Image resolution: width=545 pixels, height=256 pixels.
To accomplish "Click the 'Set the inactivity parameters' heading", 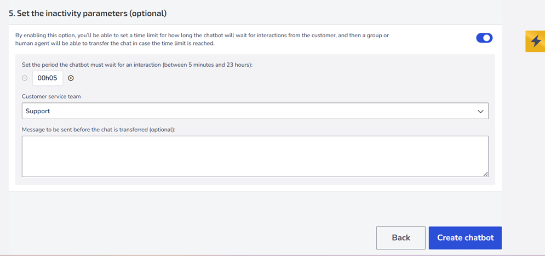I will (88, 14).
